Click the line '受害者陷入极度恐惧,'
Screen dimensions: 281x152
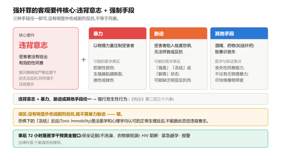(x=173, y=46)
